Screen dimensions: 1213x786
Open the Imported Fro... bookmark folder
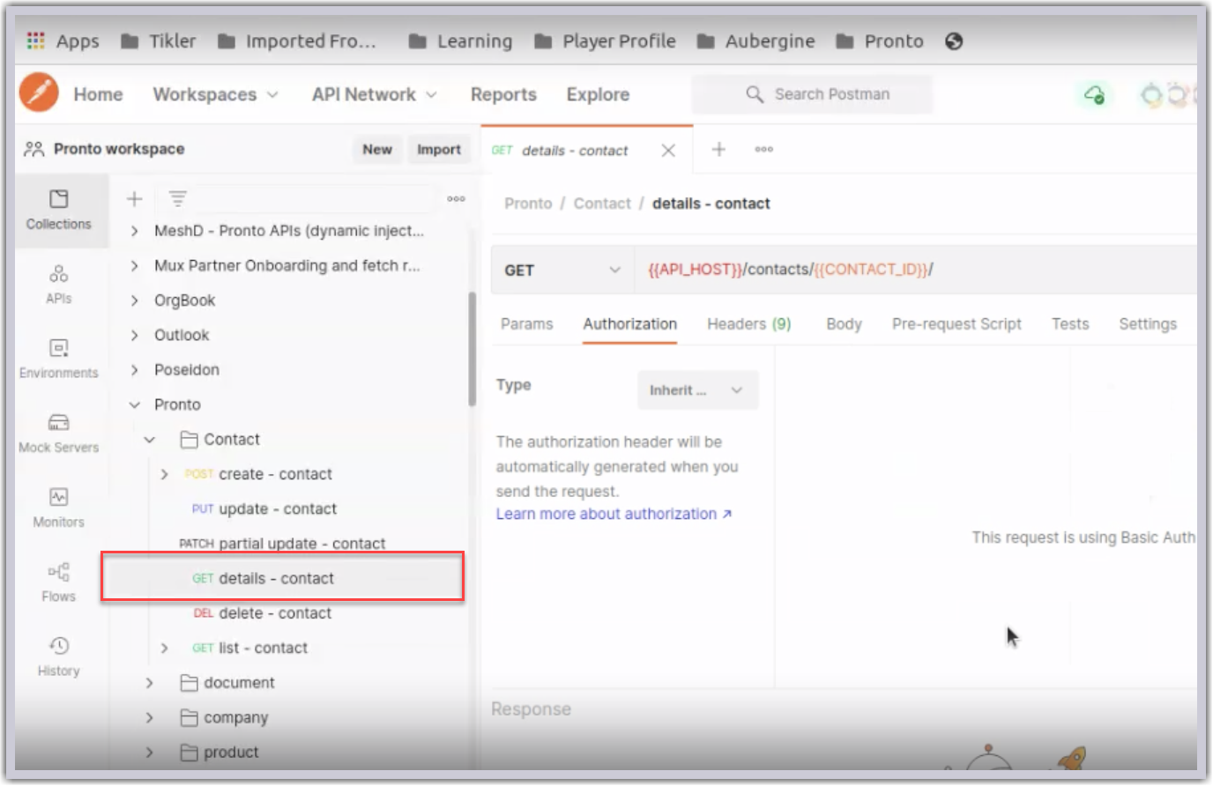(297, 41)
